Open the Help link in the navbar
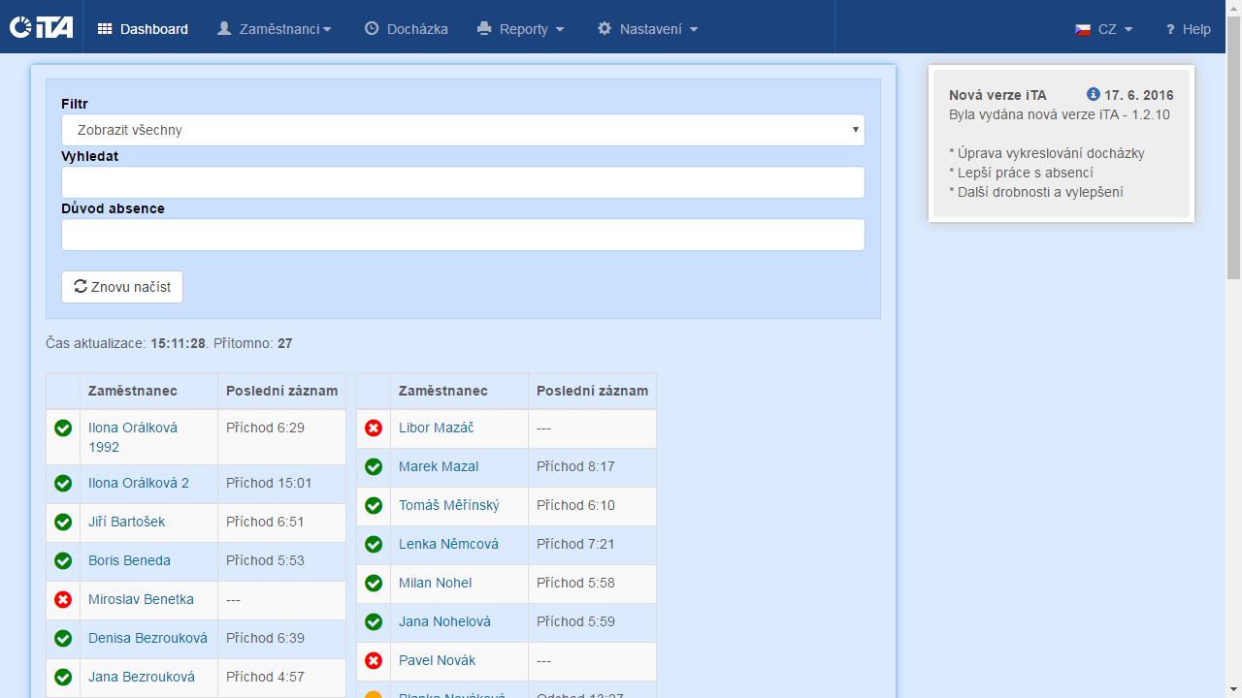 click(x=1188, y=29)
